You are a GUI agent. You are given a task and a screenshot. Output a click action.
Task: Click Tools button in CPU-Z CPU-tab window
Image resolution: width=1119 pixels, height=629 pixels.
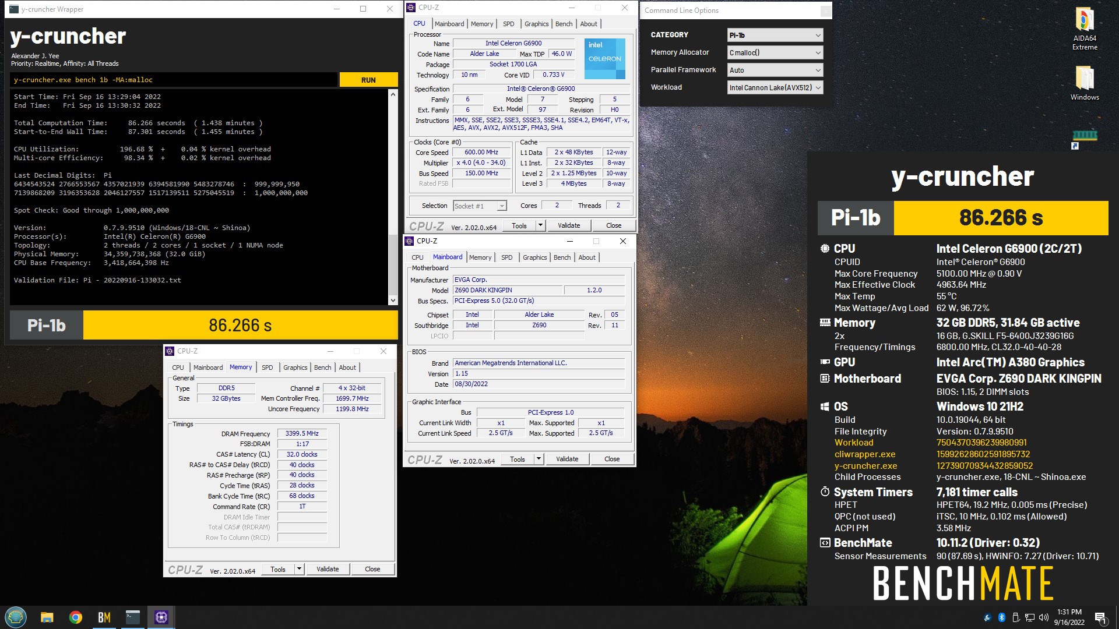point(519,225)
